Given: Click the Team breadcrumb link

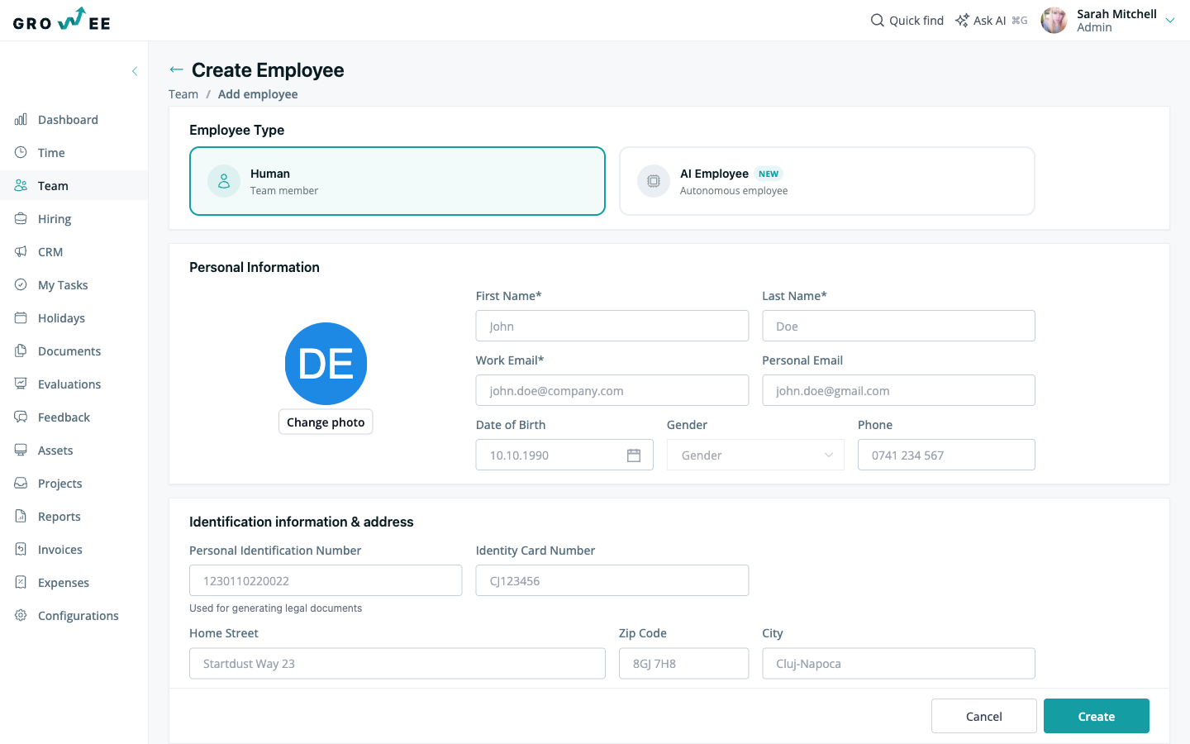Looking at the screenshot, I should click(183, 94).
